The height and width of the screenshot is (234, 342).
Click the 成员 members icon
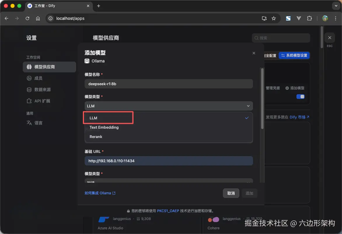point(29,78)
